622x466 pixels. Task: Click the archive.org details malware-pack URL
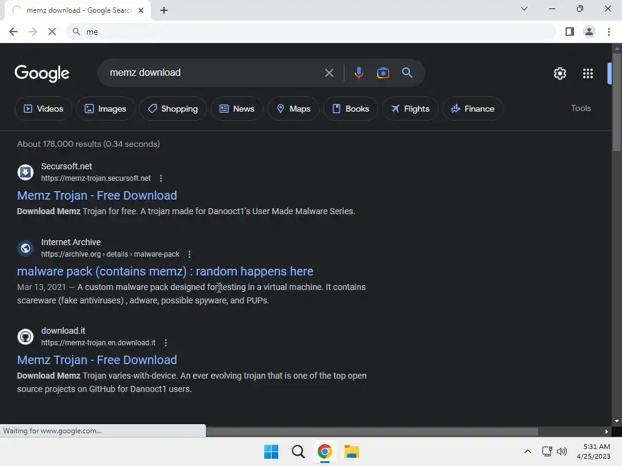(x=111, y=254)
